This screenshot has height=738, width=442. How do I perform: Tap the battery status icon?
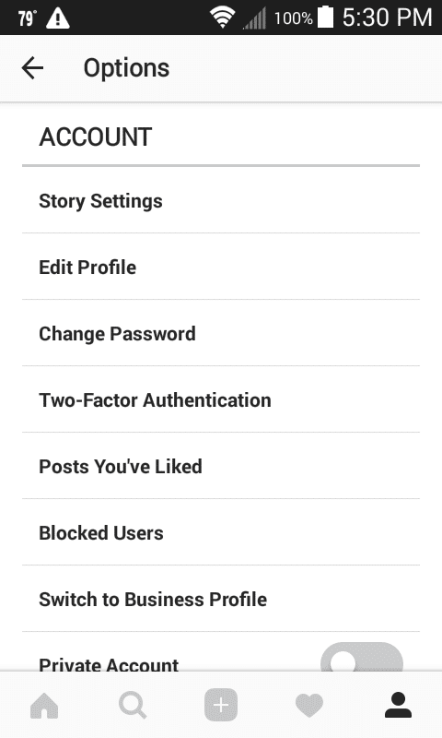(x=325, y=17)
